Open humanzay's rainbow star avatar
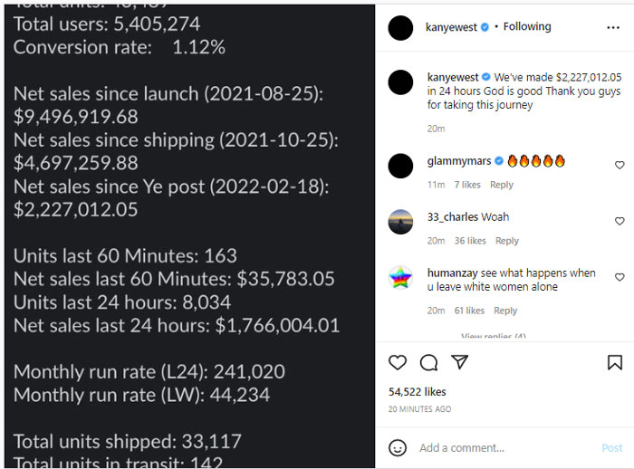The image size is (634, 469). tap(400, 278)
